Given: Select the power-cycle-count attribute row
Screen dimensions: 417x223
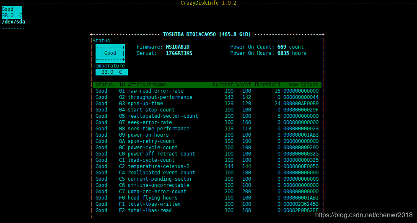Looking at the screenshot, I should 207,148.
